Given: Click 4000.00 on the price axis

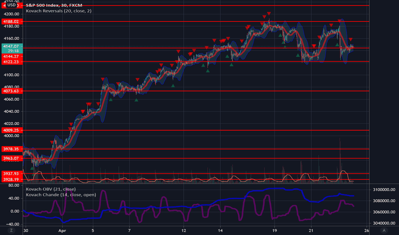Looking at the screenshot, I should click(12, 136).
